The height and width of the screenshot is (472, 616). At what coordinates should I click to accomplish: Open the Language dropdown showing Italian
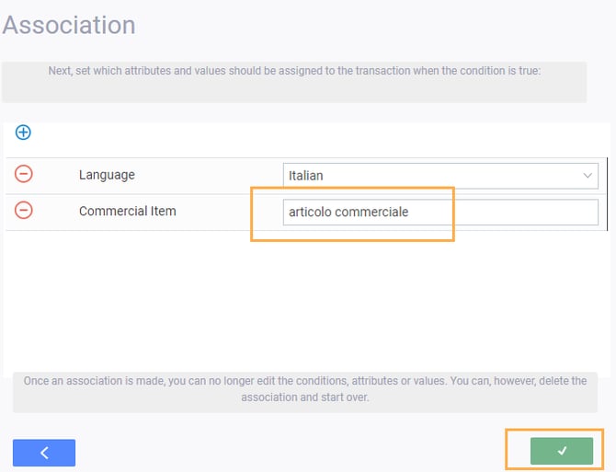pyautogui.click(x=439, y=175)
